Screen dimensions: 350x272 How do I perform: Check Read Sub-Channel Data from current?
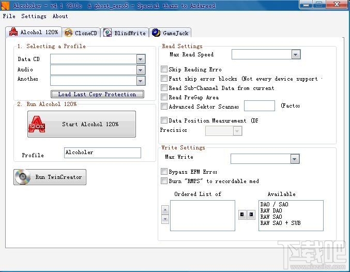(x=164, y=87)
